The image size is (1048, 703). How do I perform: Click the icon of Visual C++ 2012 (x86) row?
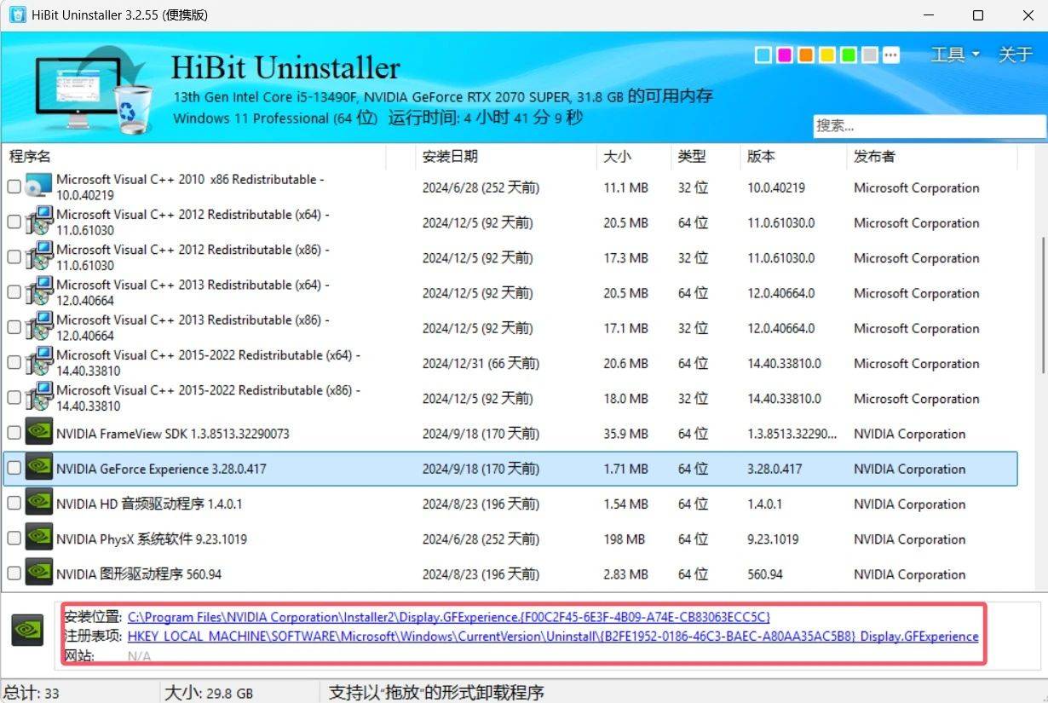[38, 256]
